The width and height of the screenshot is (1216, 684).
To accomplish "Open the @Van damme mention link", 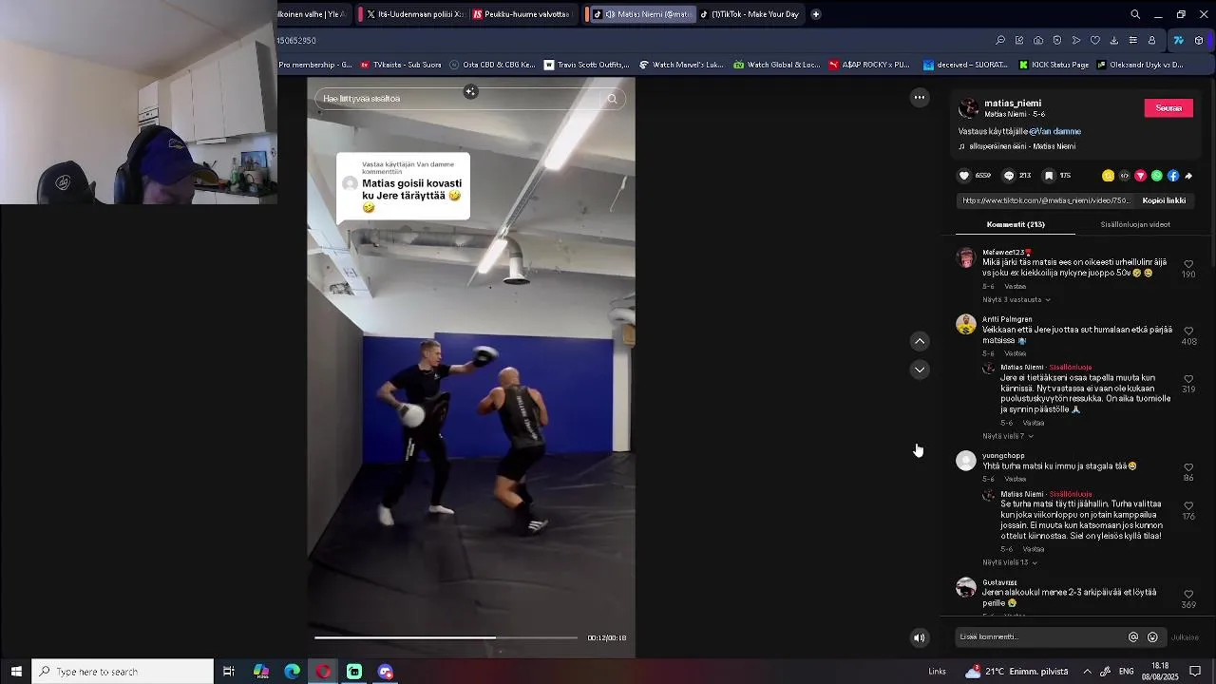I will [1055, 131].
